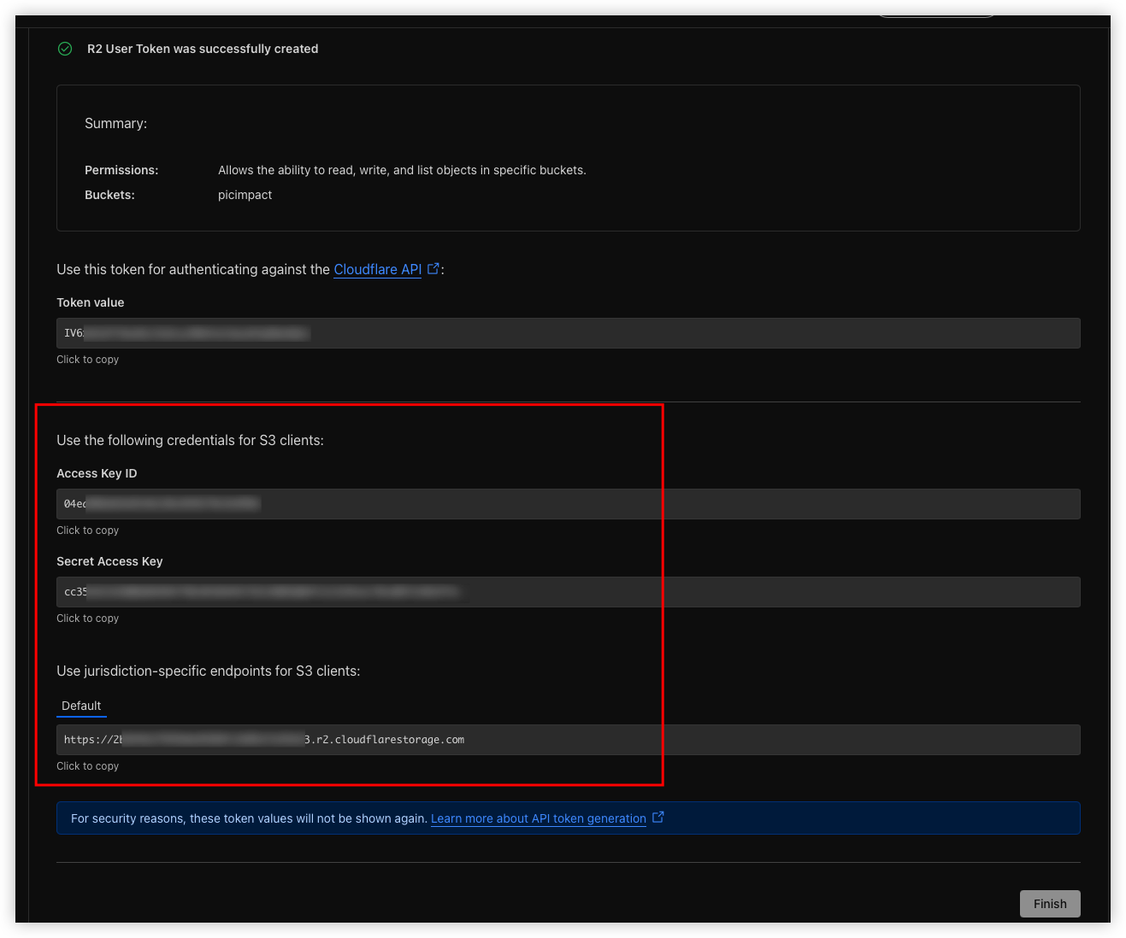This screenshot has height=938, width=1126.
Task: Click the 'Summary:' heading
Action: (x=115, y=123)
